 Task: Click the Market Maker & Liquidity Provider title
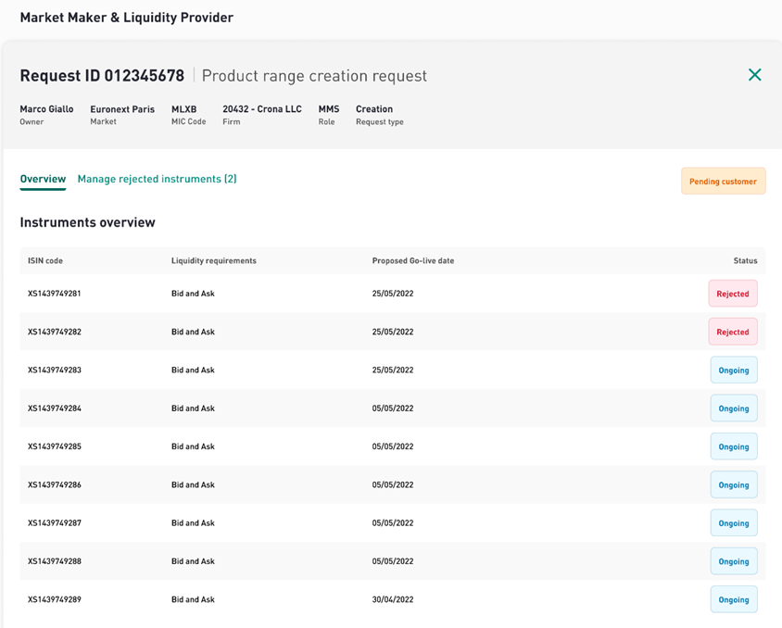(126, 18)
